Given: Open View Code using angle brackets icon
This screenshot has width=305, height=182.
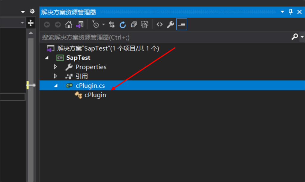Looking at the screenshot, I should click(160, 25).
